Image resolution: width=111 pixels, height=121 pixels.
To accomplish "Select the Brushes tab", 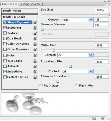I will coord(10,4).
